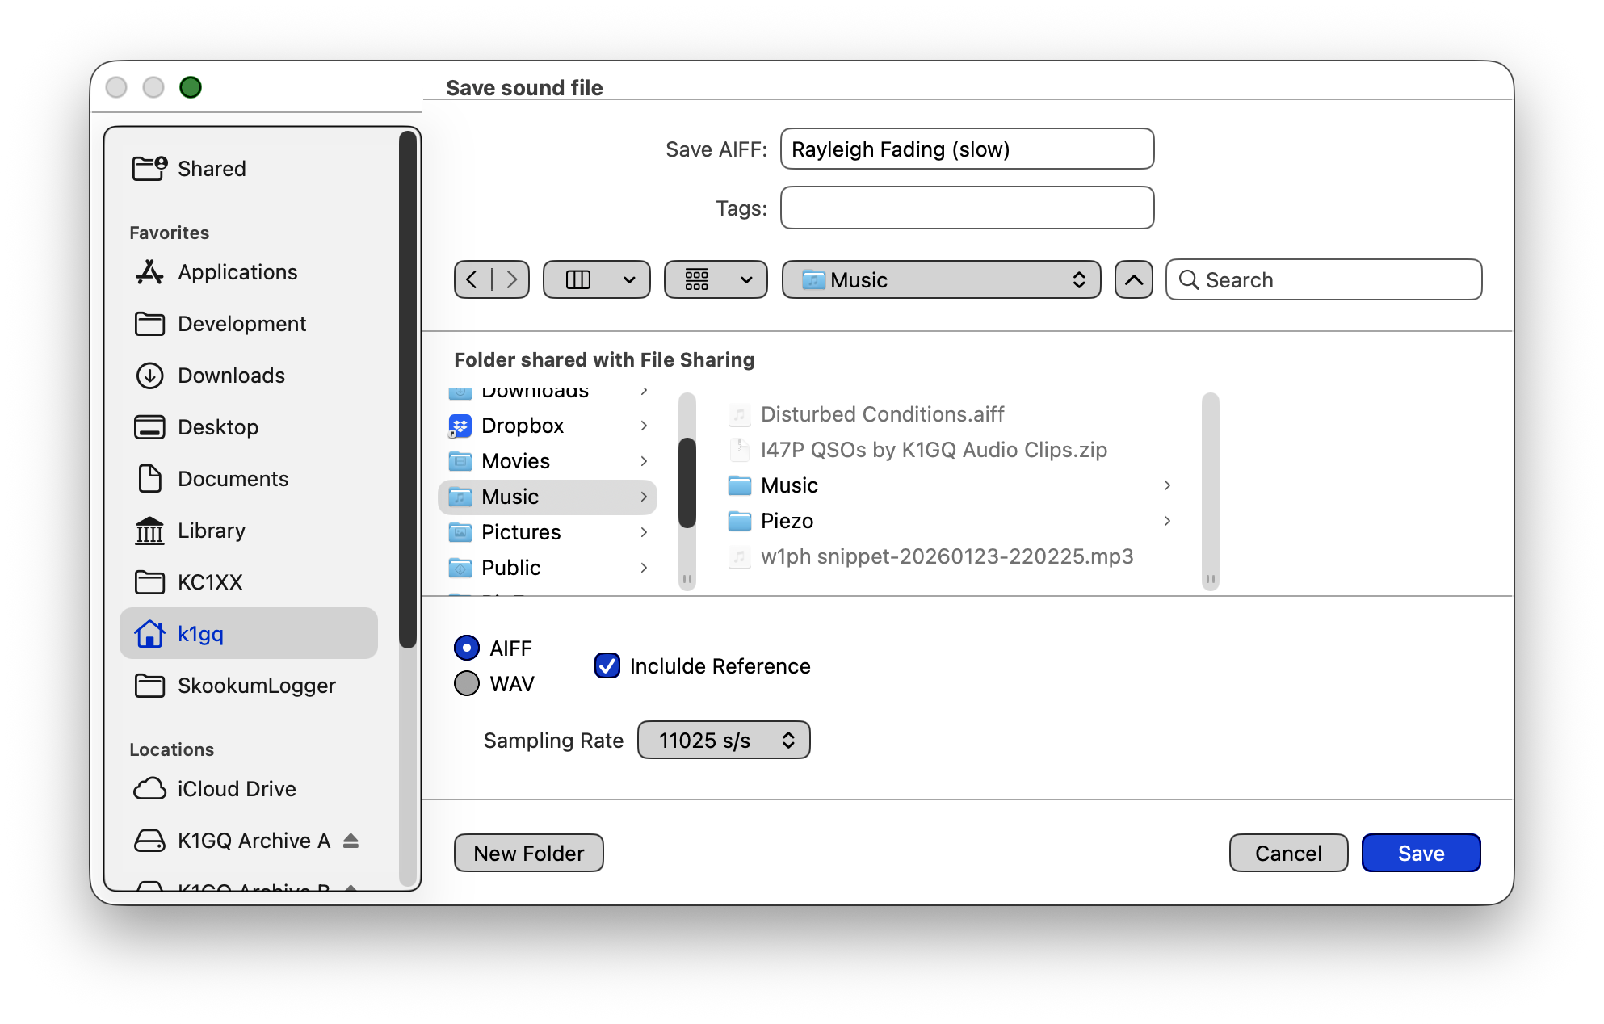
Task: Click the k1gq home folder icon
Action: pos(149,634)
